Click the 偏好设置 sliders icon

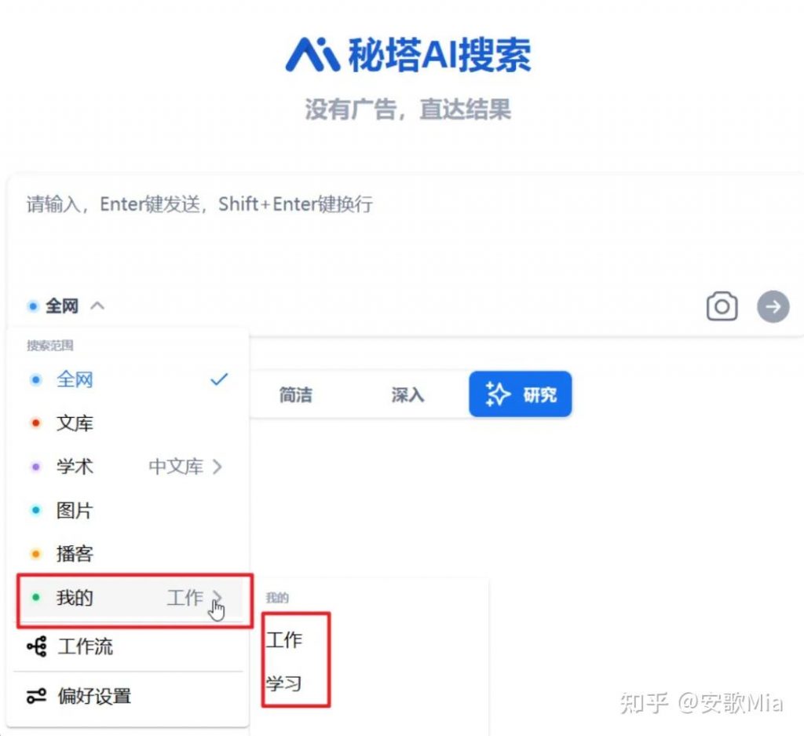[x=35, y=696]
